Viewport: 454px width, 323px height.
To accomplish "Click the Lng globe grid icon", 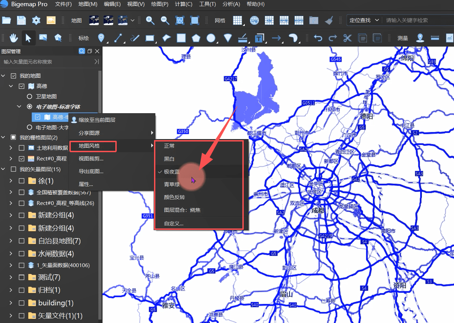I will (254, 20).
